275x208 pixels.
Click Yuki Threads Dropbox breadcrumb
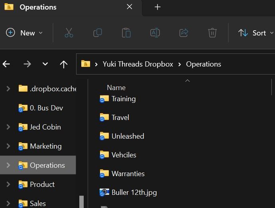138,64
